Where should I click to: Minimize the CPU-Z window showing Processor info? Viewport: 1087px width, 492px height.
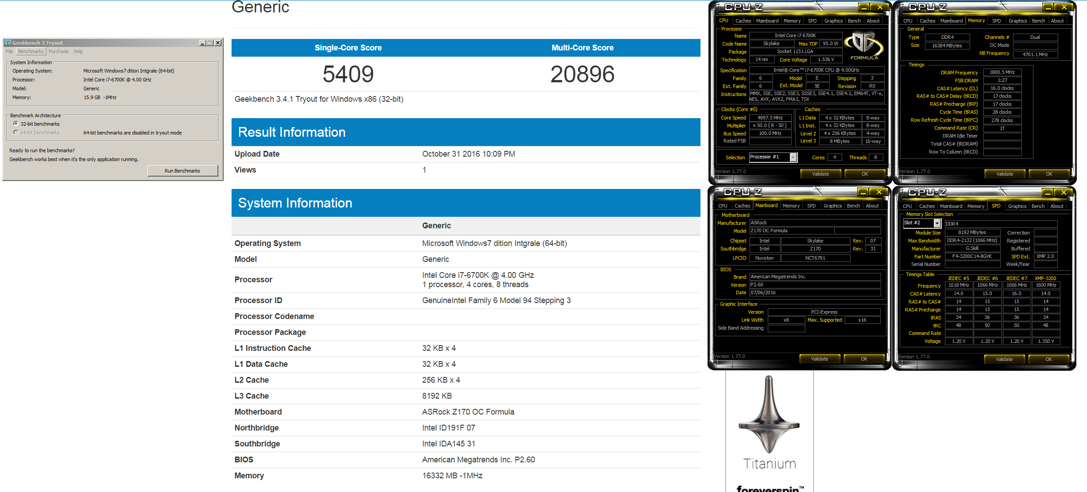coord(864,7)
